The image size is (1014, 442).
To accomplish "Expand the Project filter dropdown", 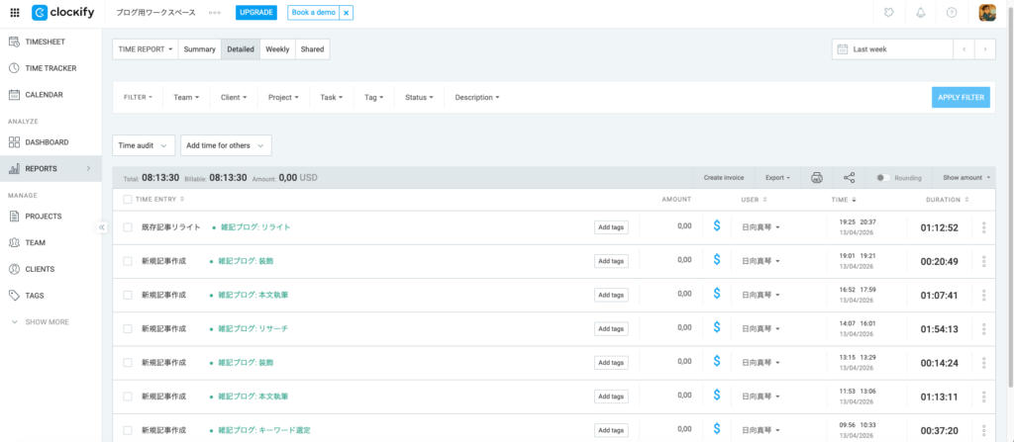I will pos(283,97).
